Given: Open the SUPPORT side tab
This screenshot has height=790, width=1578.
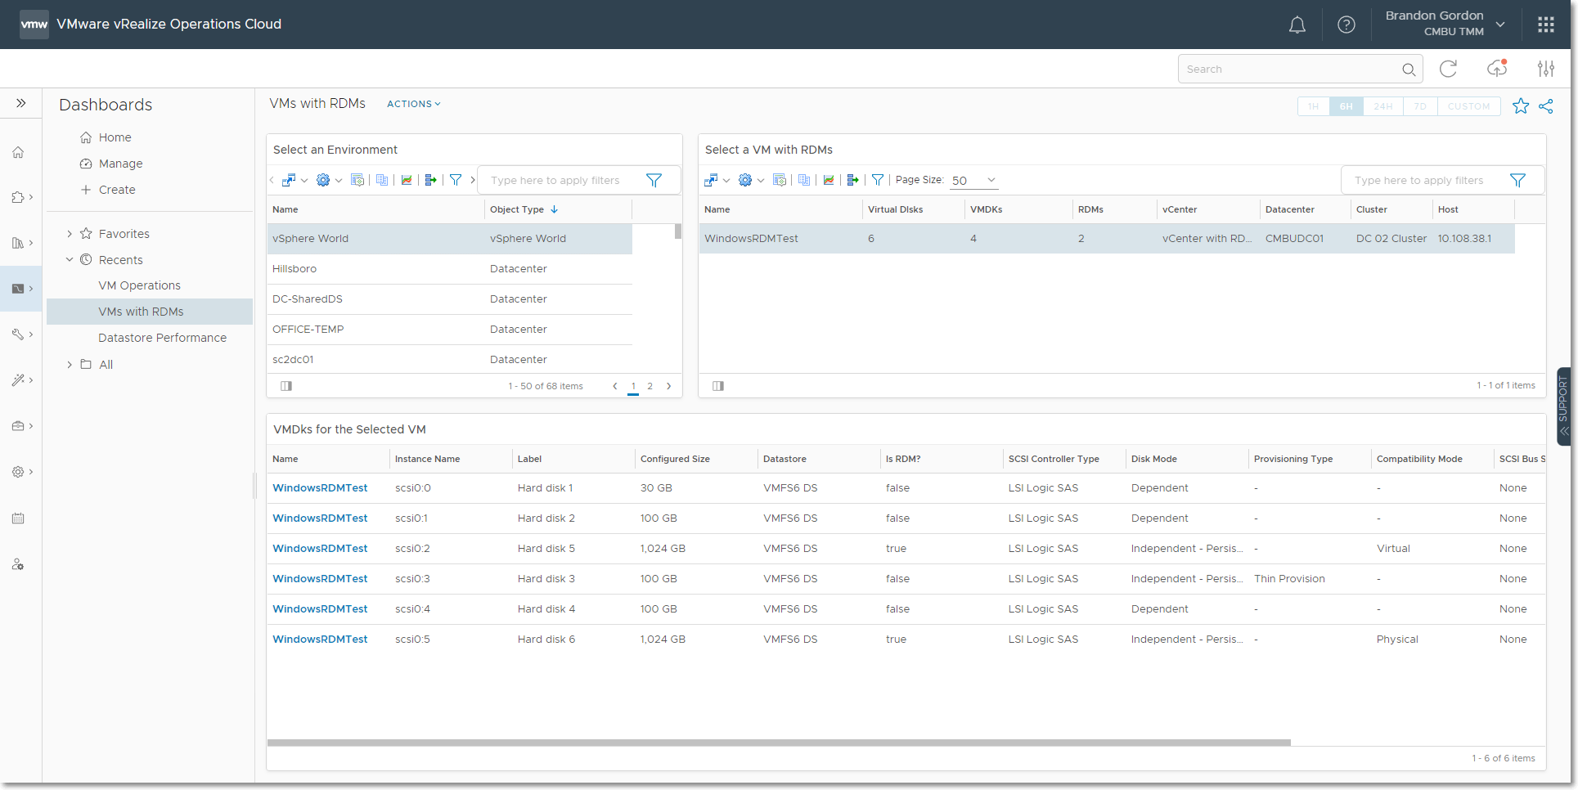Looking at the screenshot, I should click(1563, 406).
